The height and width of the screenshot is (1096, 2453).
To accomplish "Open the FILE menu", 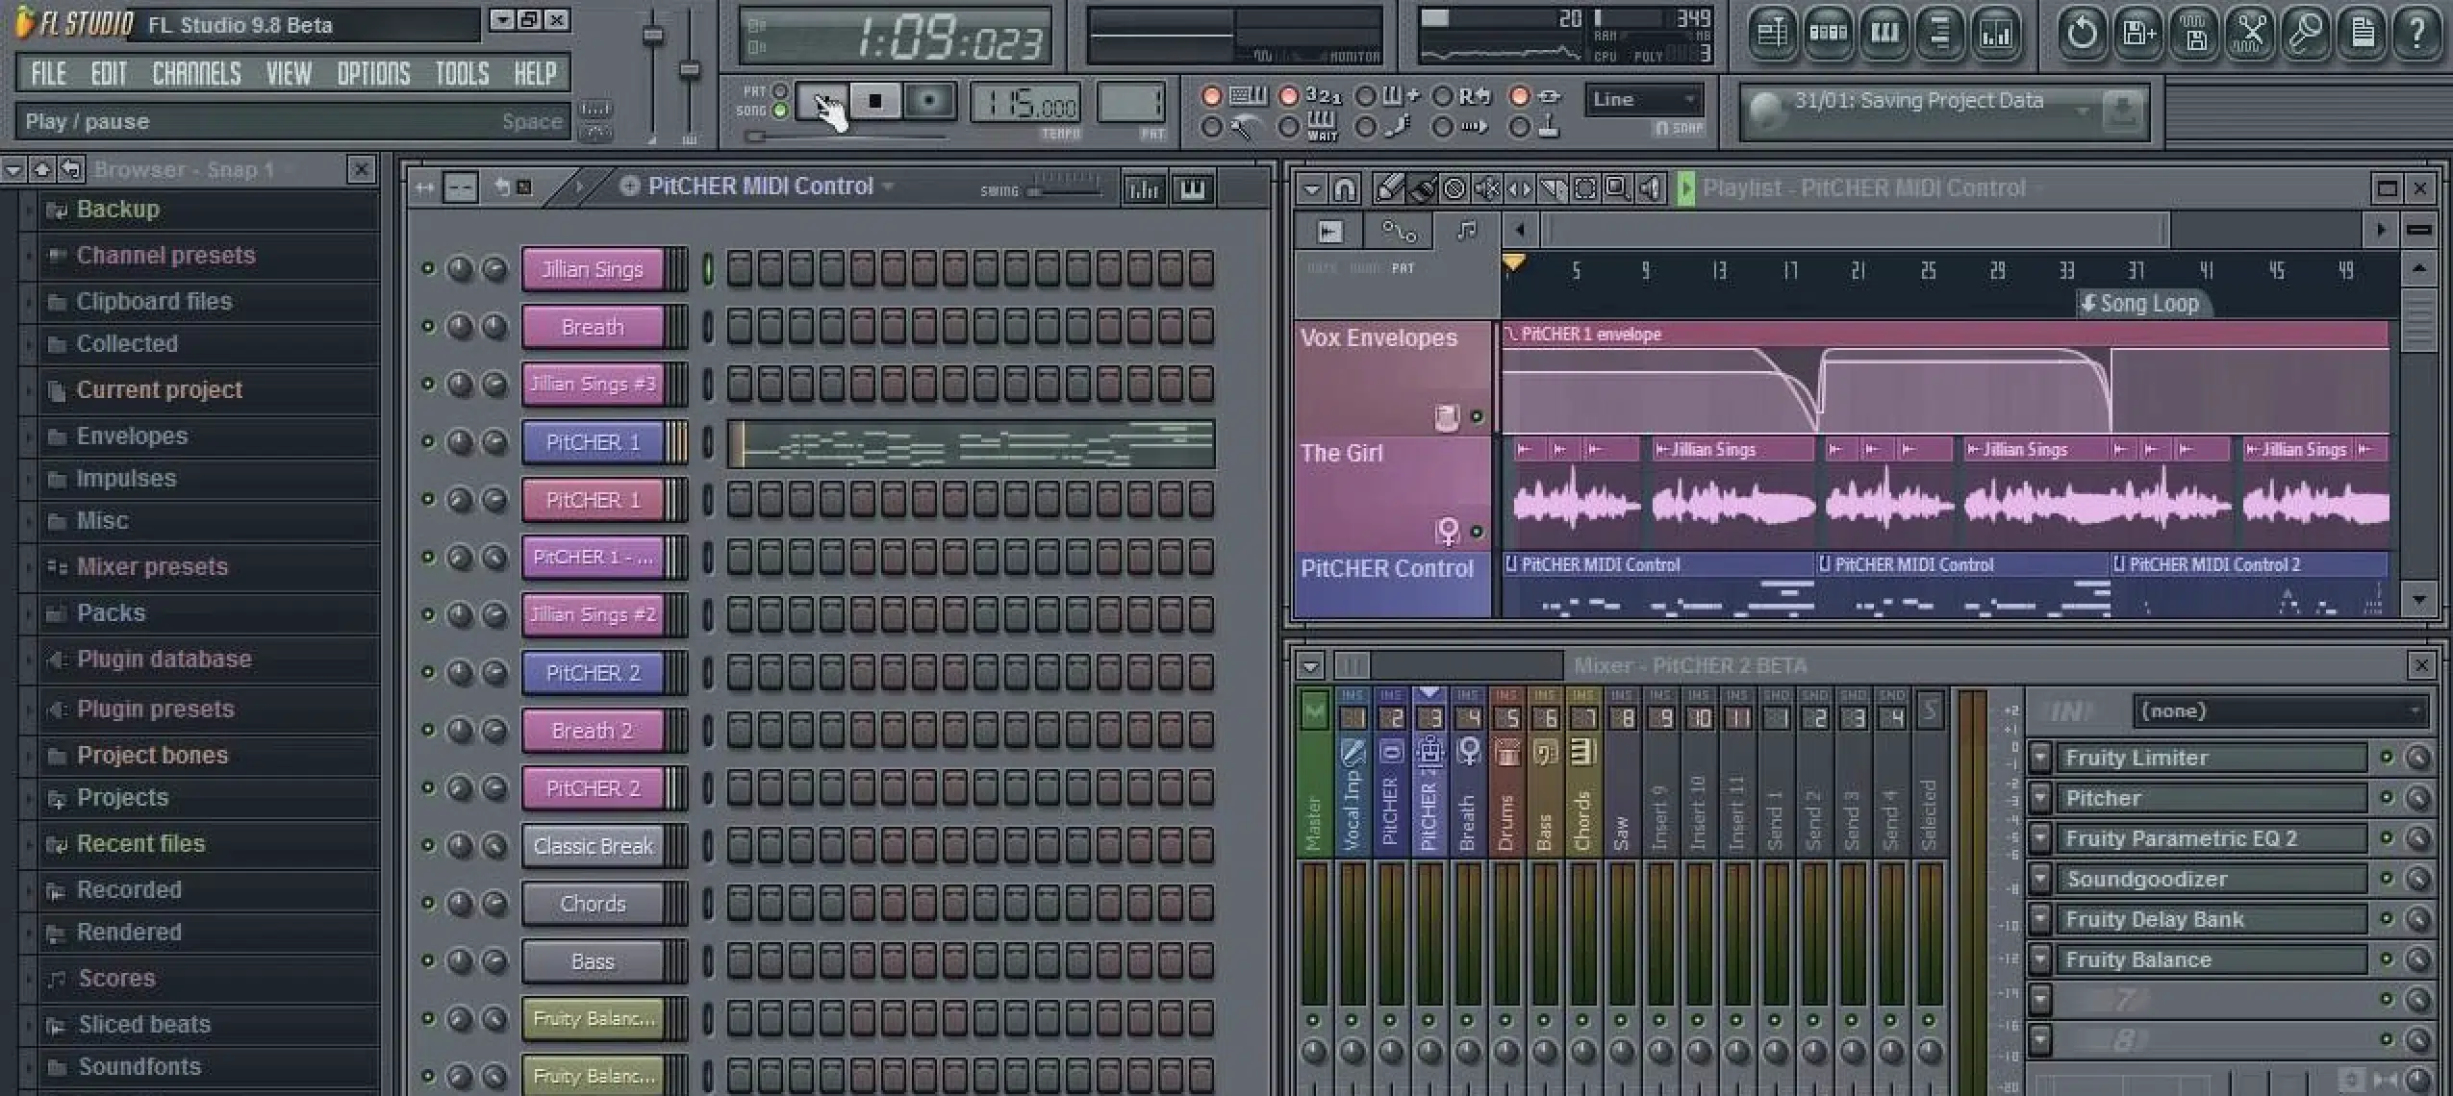I will (48, 73).
